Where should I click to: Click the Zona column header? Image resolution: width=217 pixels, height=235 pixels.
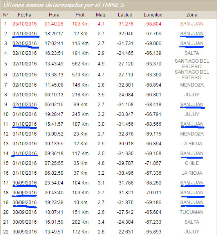point(192,15)
